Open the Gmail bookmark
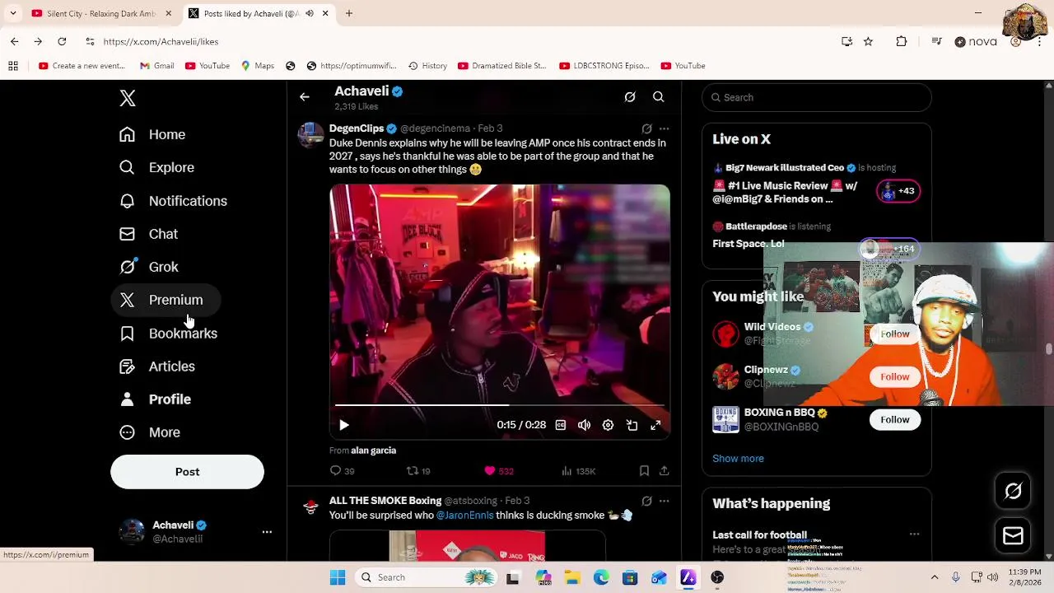Viewport: 1054px width, 593px height. (156, 66)
